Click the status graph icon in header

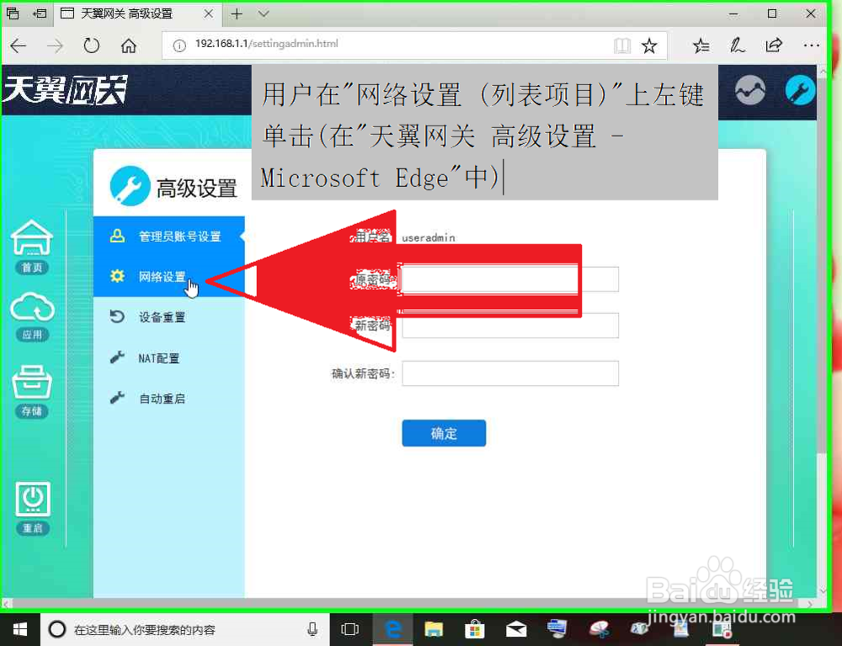(x=749, y=90)
